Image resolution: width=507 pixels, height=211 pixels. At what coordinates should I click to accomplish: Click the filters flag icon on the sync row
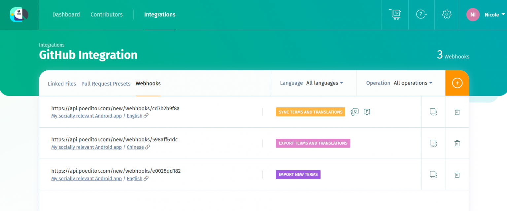point(367,112)
